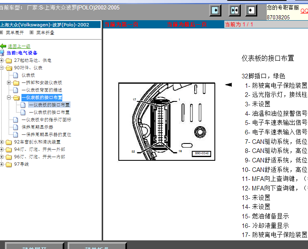Open the 仪表板 document
This screenshot has height=249, width=308.
pyautogui.click(x=28, y=75)
